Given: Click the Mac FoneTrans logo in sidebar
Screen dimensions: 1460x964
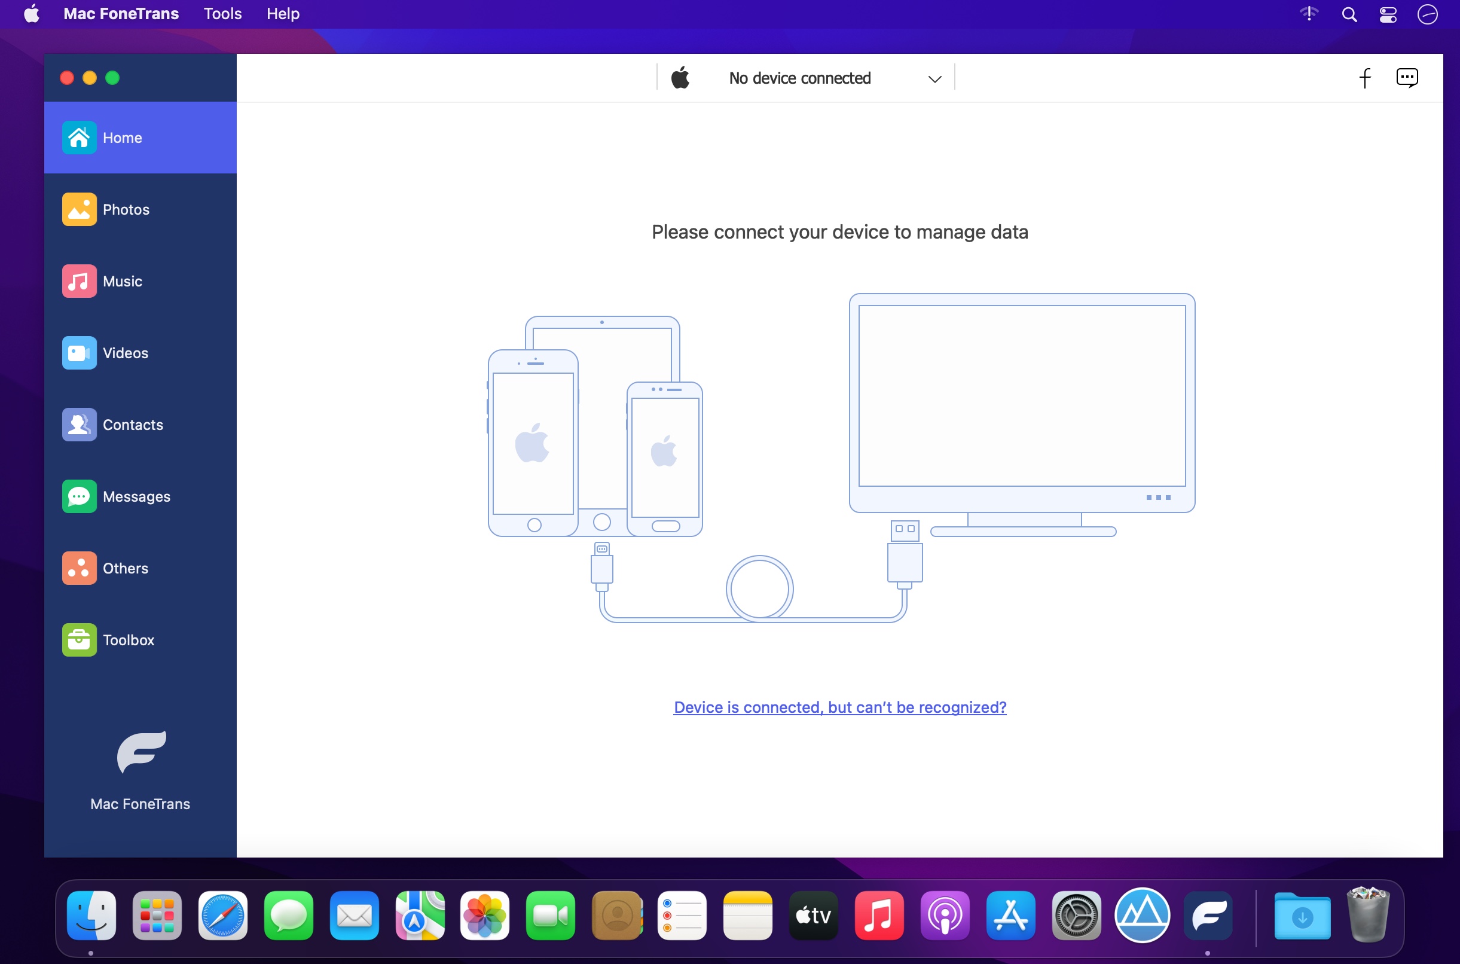Looking at the screenshot, I should [x=140, y=752].
